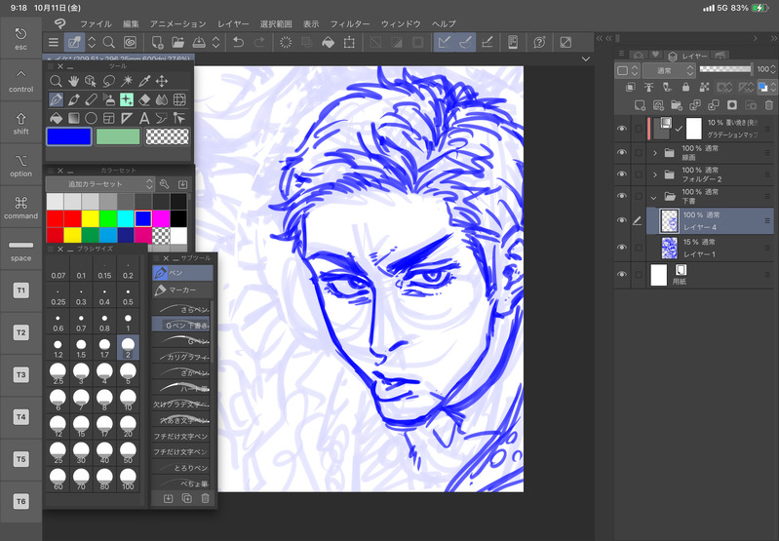Select the Eyedropper tool in the tool palette
Screen dimensions: 779x541
click(145, 81)
